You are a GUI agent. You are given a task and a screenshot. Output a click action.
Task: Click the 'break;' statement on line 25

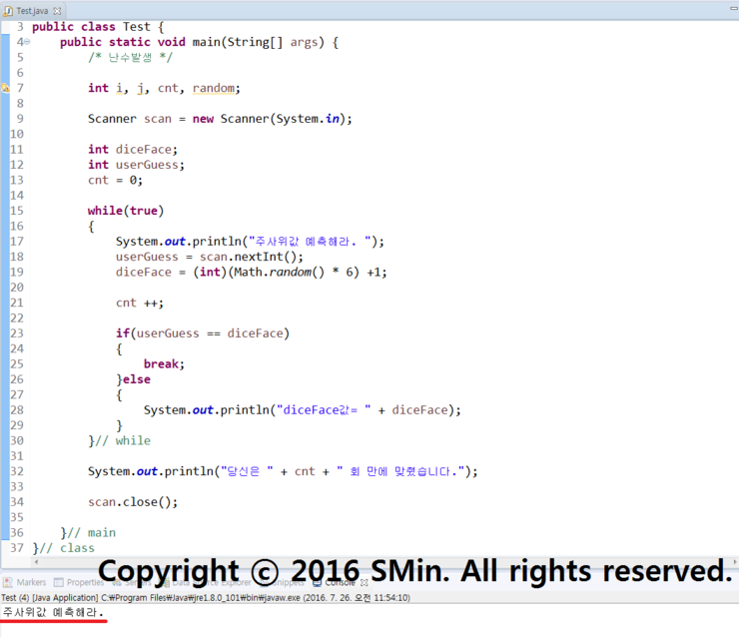[x=164, y=364]
